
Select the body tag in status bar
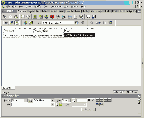coord(5,92)
